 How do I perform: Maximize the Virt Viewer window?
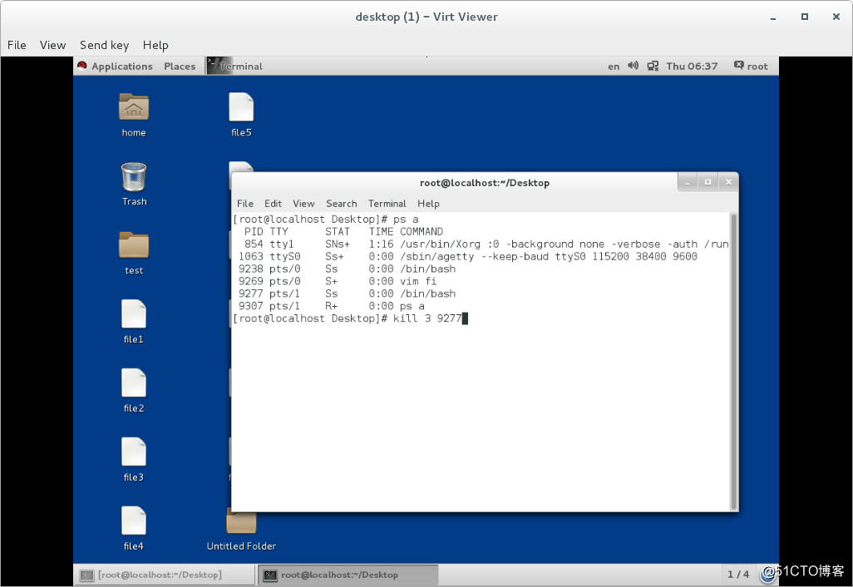point(805,17)
